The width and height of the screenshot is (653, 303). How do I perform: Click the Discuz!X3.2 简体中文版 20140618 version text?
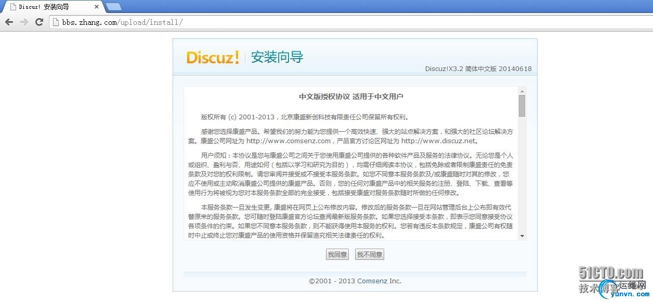point(478,69)
